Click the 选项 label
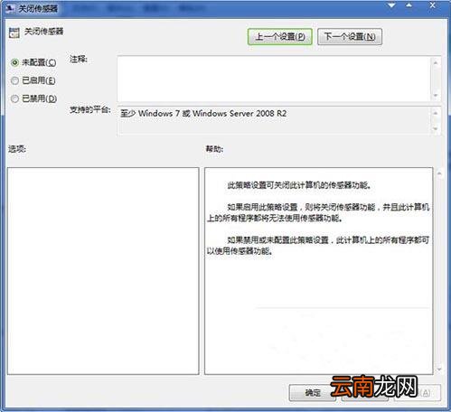 [x=17, y=149]
